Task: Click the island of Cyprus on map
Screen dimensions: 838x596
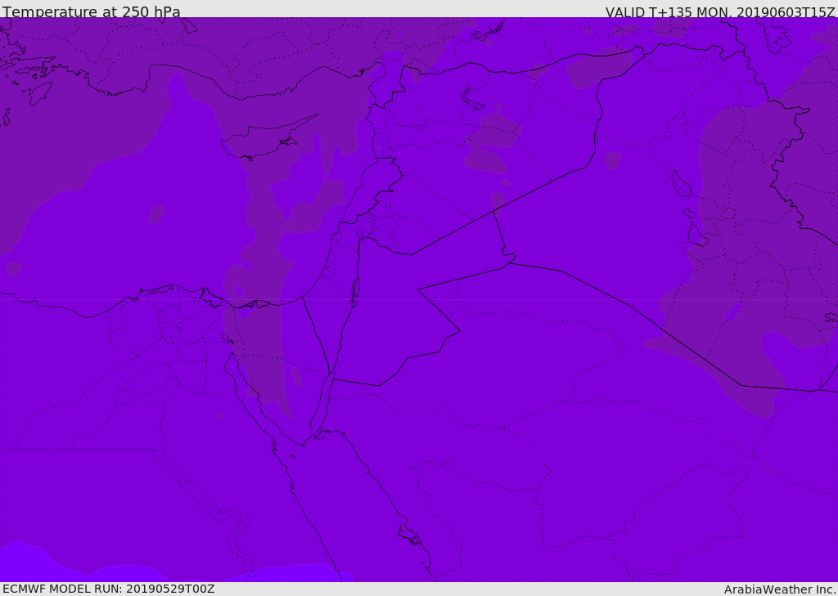Action: coord(264,139)
